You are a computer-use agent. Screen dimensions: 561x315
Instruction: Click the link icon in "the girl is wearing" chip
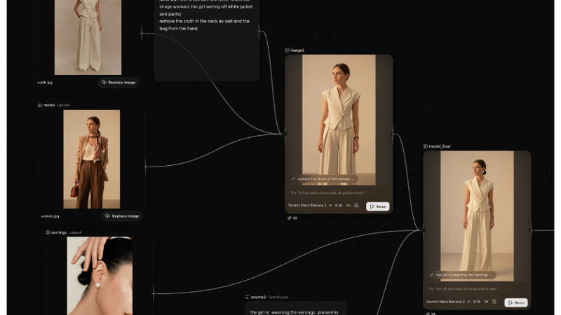tap(431, 275)
